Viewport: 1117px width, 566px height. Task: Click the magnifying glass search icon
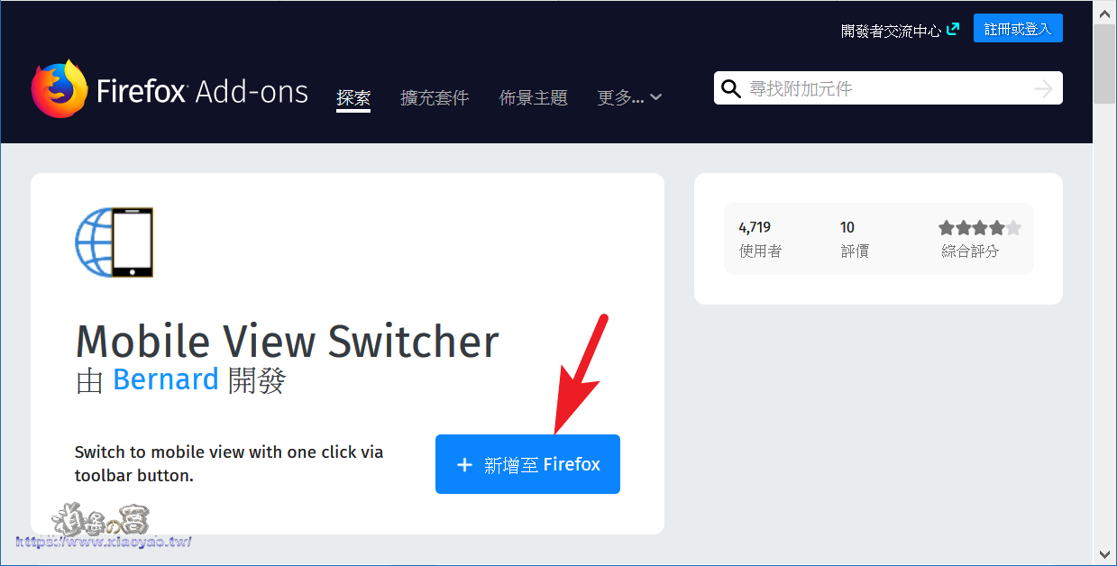[731, 87]
